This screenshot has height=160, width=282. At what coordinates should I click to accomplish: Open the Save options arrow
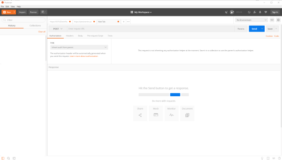click(276, 29)
